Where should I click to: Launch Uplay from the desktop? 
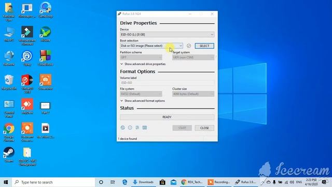coord(27,58)
